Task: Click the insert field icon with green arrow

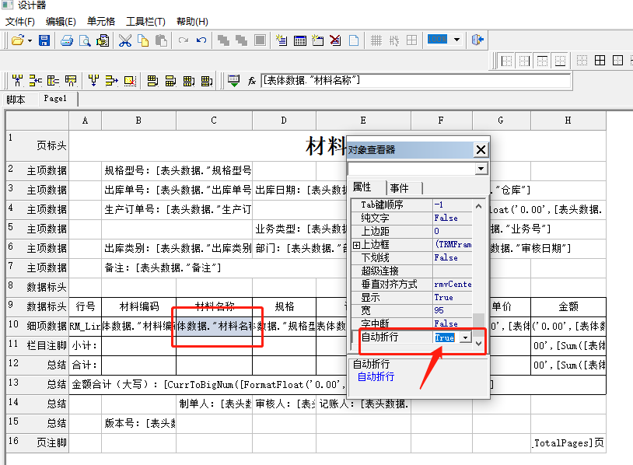Action: (x=234, y=81)
